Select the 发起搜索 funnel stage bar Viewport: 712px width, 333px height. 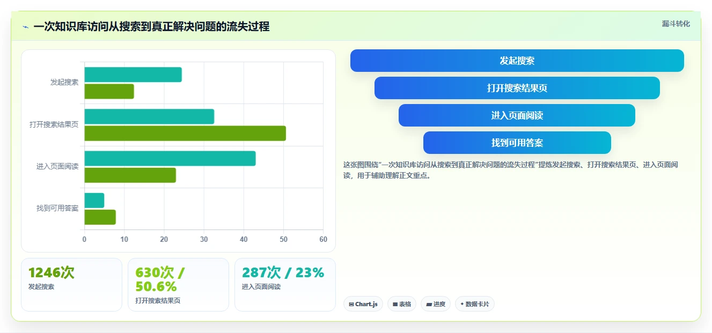pos(517,61)
